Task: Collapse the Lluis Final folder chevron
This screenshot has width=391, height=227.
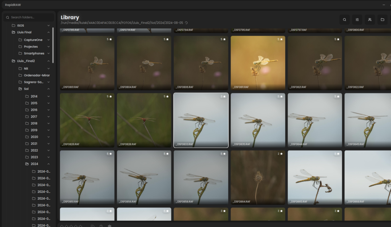Action: click(48, 32)
